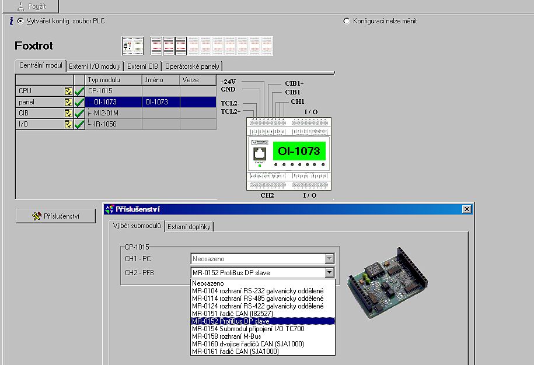The height and width of the screenshot is (365, 534).
Task: Choose 'MR-0158 rozhraní M-Bus' from the list
Action: pos(226,336)
